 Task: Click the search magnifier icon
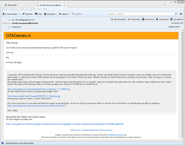176,14
